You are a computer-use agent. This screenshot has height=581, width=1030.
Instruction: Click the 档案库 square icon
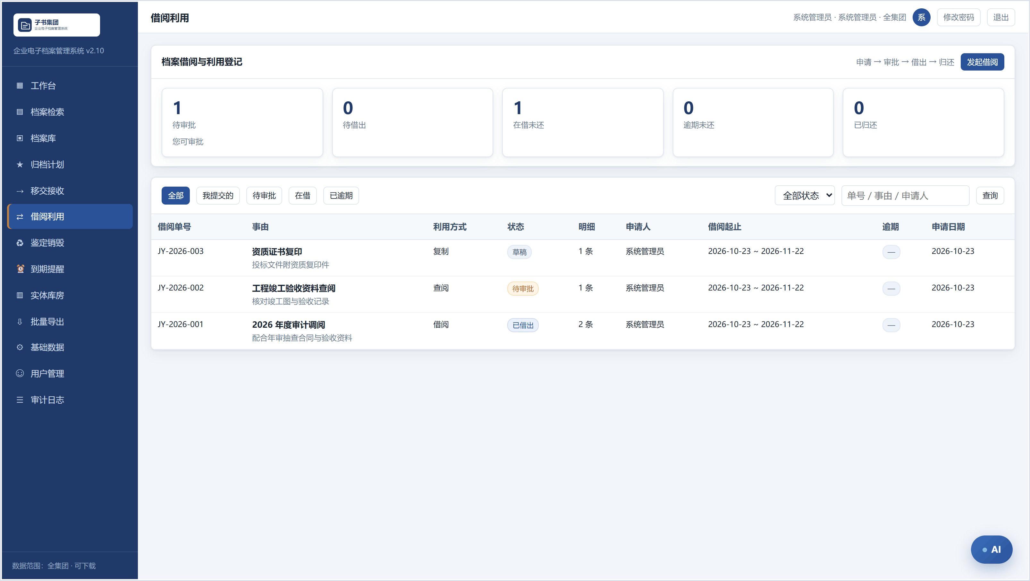[x=20, y=138]
